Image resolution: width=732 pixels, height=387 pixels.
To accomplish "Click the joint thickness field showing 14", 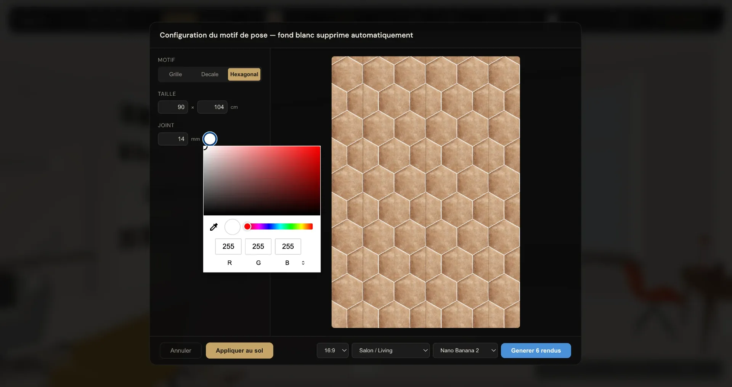I will (173, 139).
